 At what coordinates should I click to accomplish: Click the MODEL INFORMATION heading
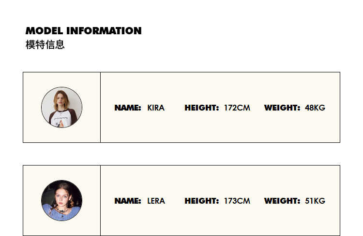pyautogui.click(x=83, y=31)
